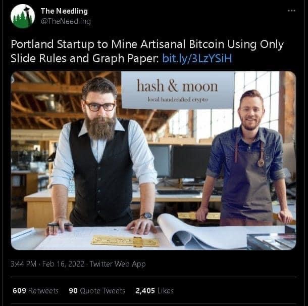Open the tweet's three-dot more menu
308x306 pixels.
tap(291, 11)
